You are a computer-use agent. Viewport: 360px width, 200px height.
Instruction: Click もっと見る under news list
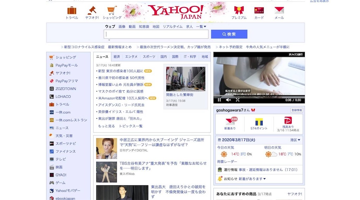106,126
